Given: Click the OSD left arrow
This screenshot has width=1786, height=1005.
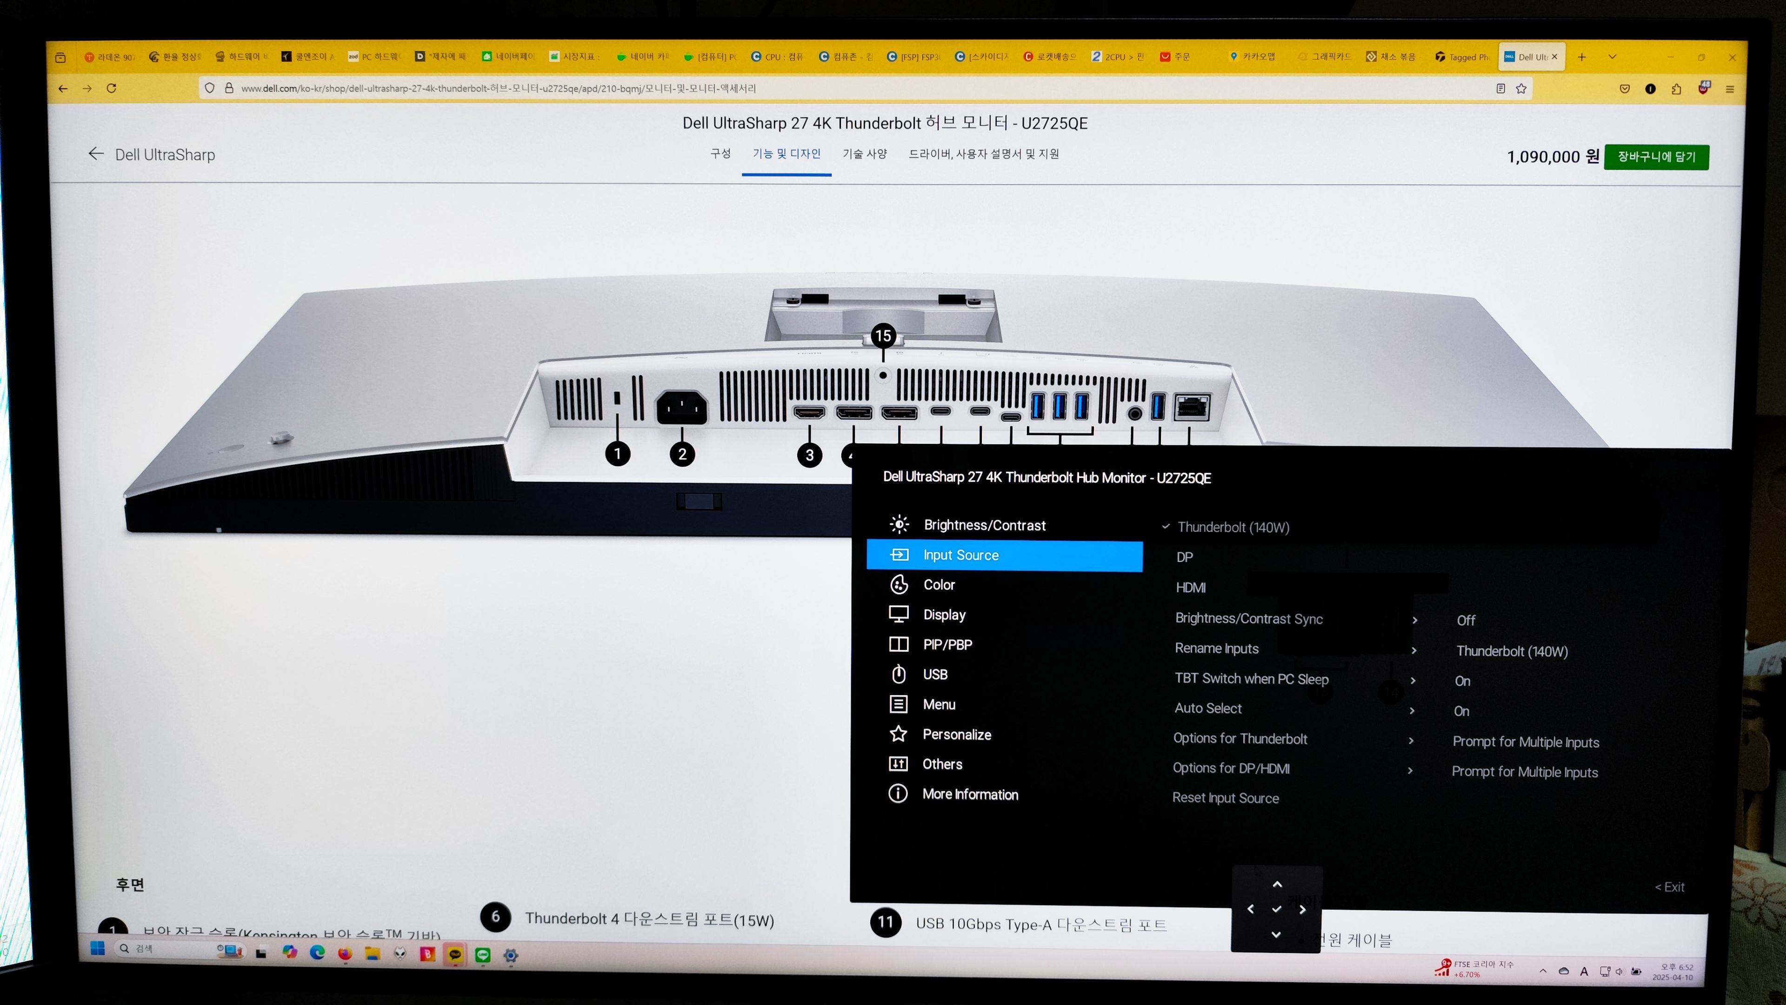Looking at the screenshot, I should 1251,909.
